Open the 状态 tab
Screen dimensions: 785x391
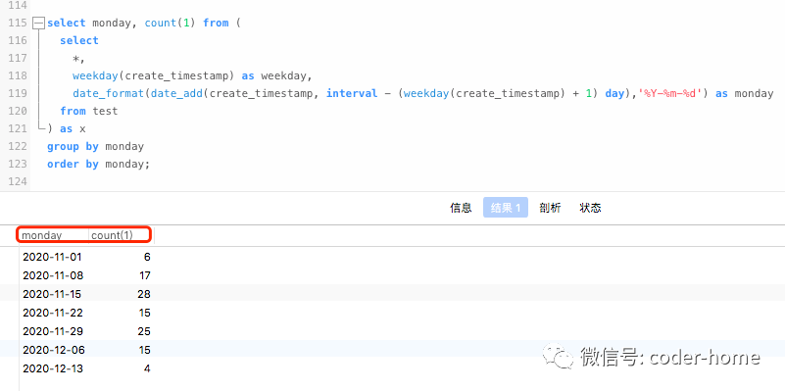pyautogui.click(x=590, y=208)
